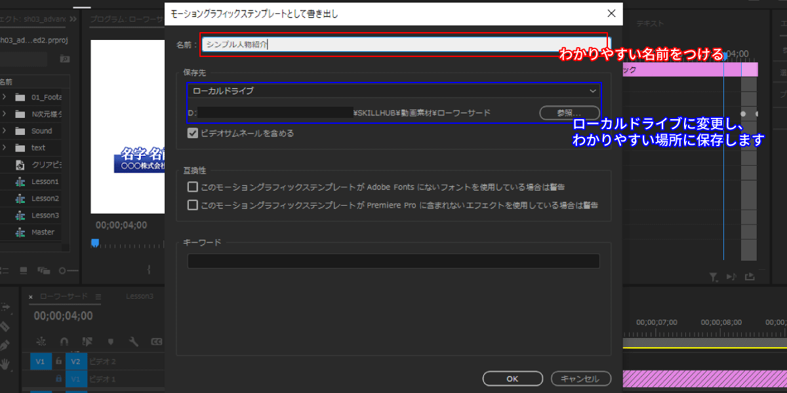
Task: Click the Program monitor playhead marker
Action: [x=94, y=243]
